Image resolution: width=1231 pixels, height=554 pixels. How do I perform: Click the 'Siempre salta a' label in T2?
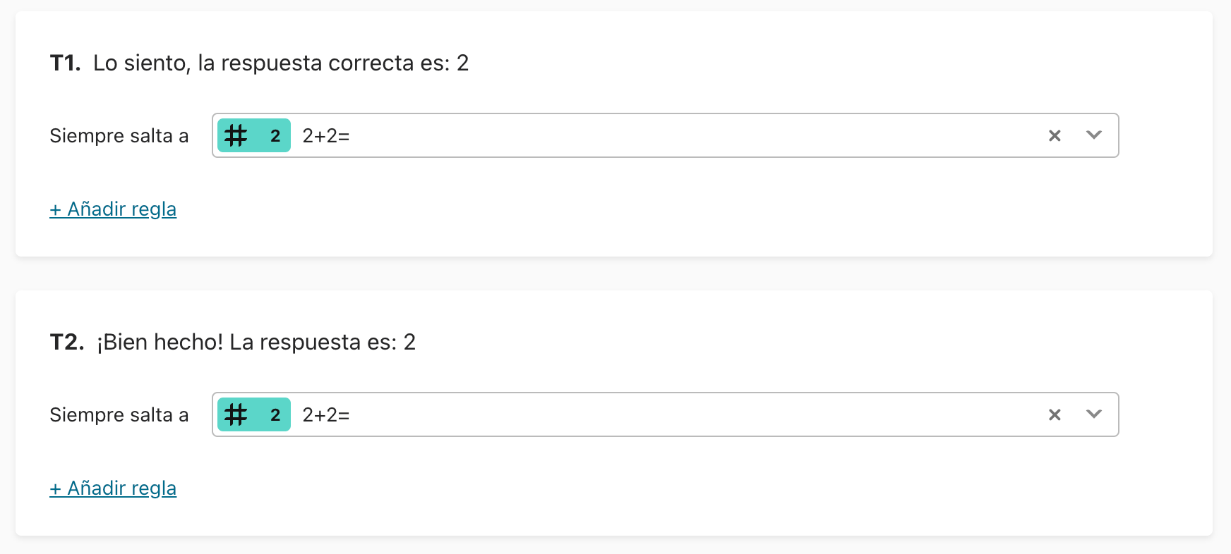point(119,414)
